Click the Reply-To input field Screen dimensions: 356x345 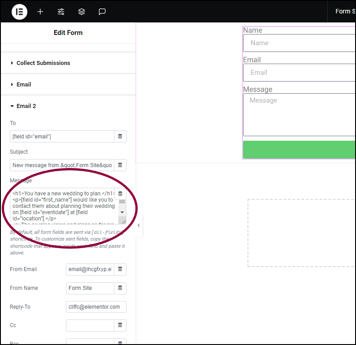(x=96, y=306)
